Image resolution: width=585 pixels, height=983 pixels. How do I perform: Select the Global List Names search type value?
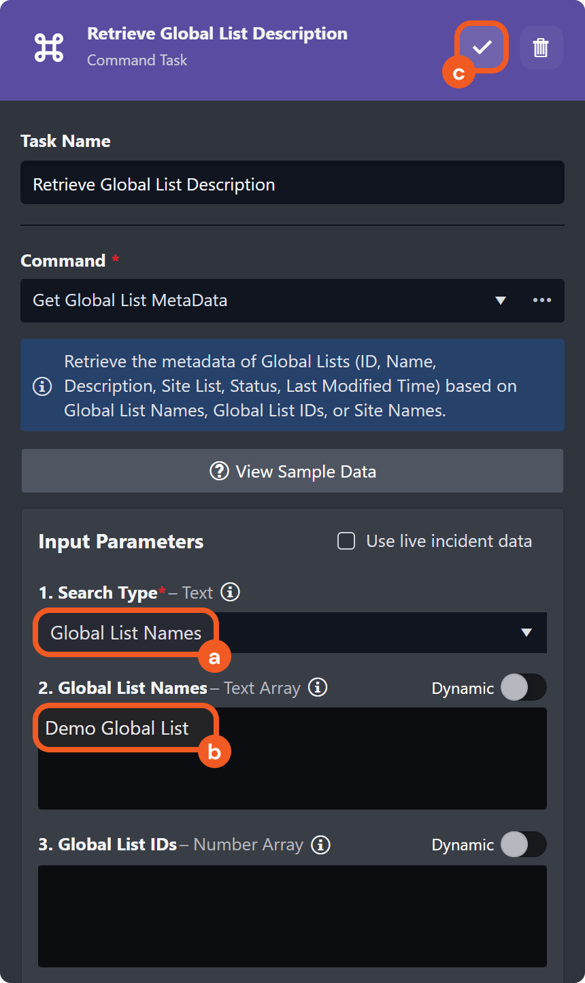127,633
